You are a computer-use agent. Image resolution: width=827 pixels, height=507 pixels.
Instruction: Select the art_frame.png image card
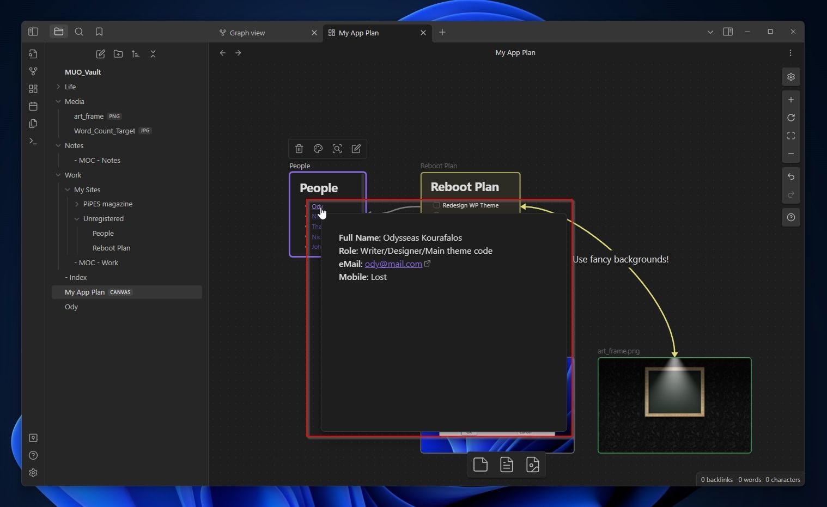(x=674, y=405)
